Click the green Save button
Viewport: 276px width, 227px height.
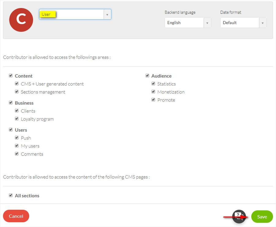pyautogui.click(x=262, y=217)
